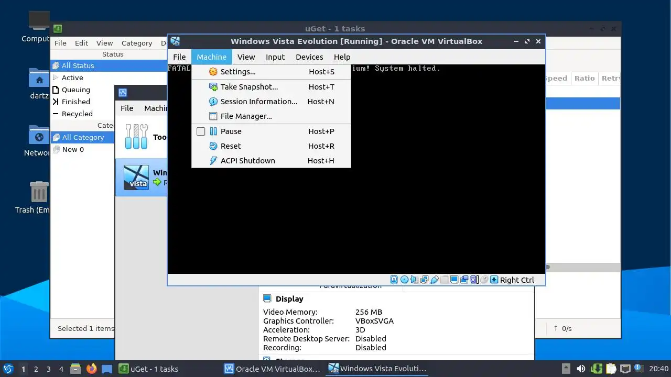This screenshot has height=377, width=671.
Task: Open File menu in VirtualBox Manager
Action: [127, 108]
